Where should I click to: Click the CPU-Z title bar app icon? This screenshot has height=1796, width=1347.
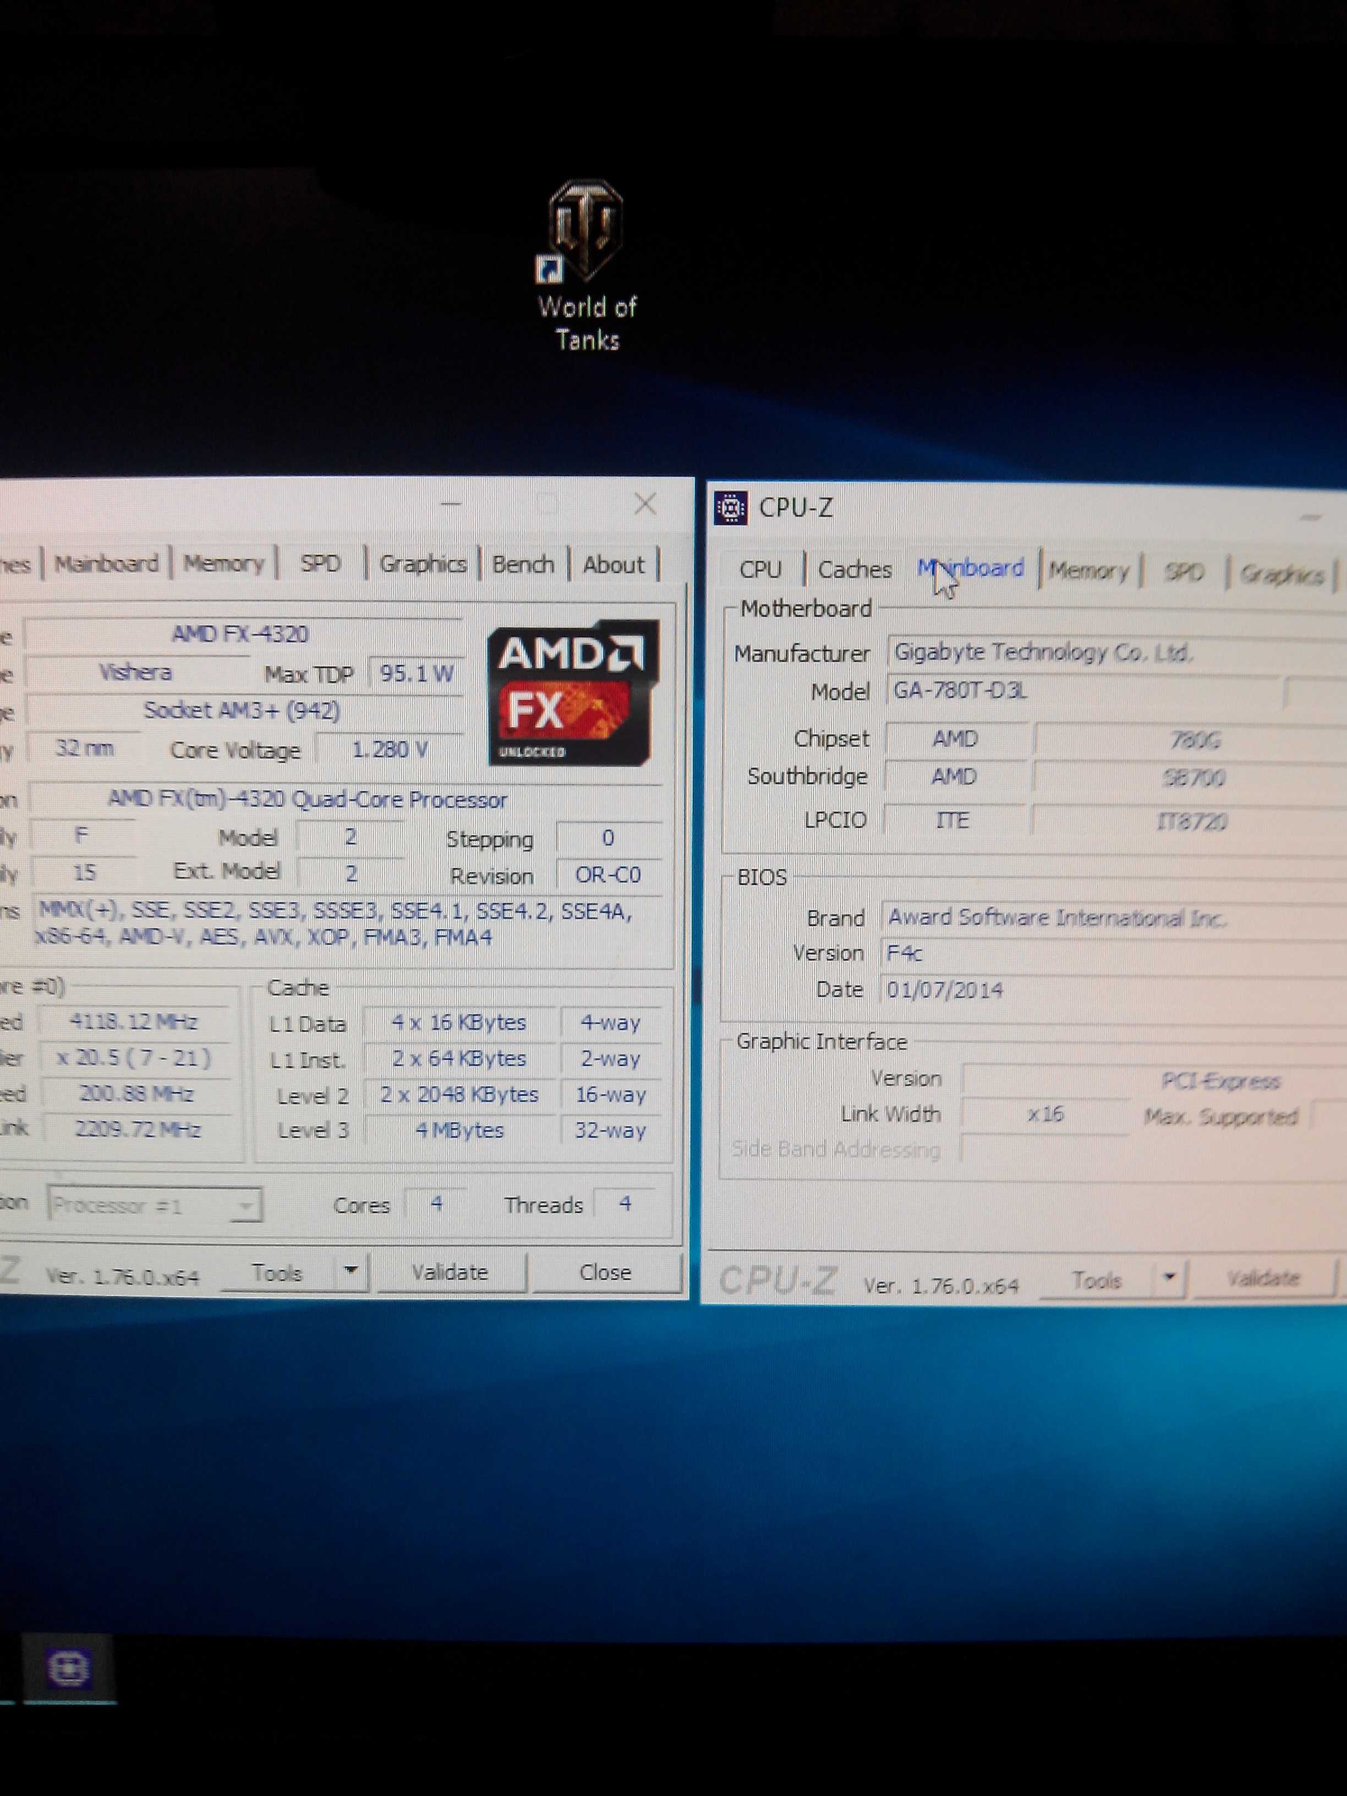point(731,508)
